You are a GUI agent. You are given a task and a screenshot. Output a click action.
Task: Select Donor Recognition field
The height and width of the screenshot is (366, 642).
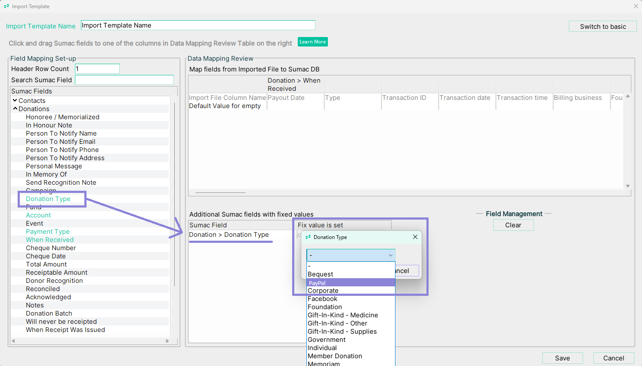pos(54,281)
